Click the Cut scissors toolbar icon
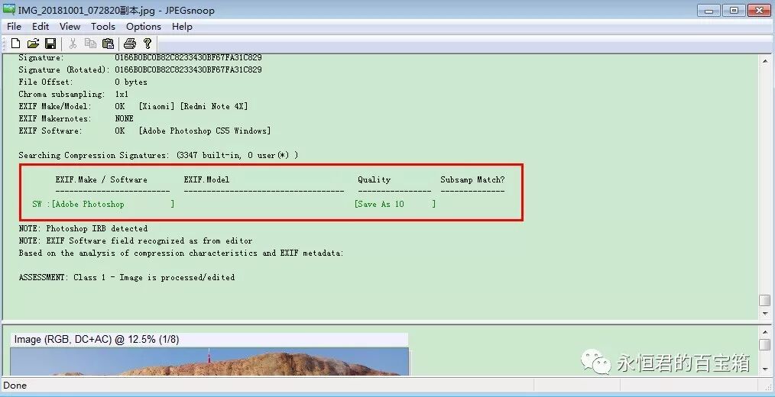 point(73,44)
